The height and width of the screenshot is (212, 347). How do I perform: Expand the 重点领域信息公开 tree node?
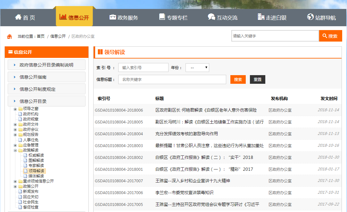[15, 182]
